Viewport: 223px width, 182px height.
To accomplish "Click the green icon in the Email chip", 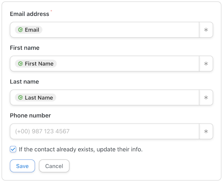I will click(x=20, y=30).
